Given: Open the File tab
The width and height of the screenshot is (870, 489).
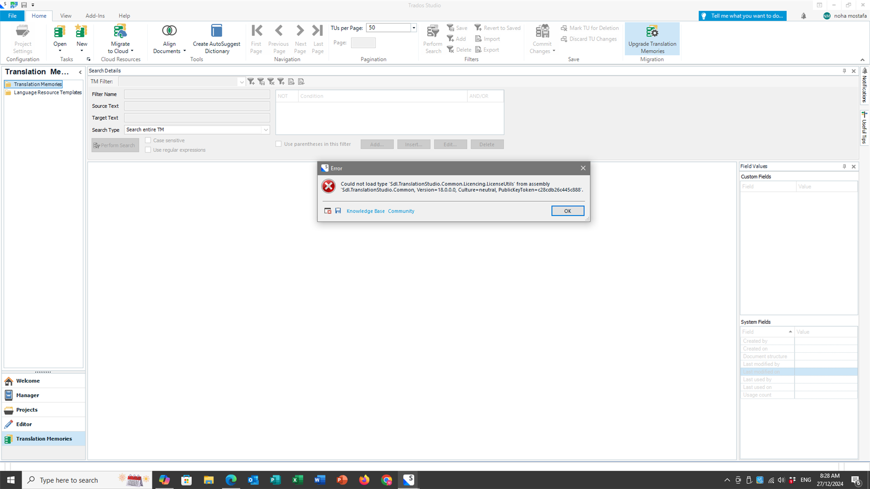Looking at the screenshot, I should [x=13, y=15].
